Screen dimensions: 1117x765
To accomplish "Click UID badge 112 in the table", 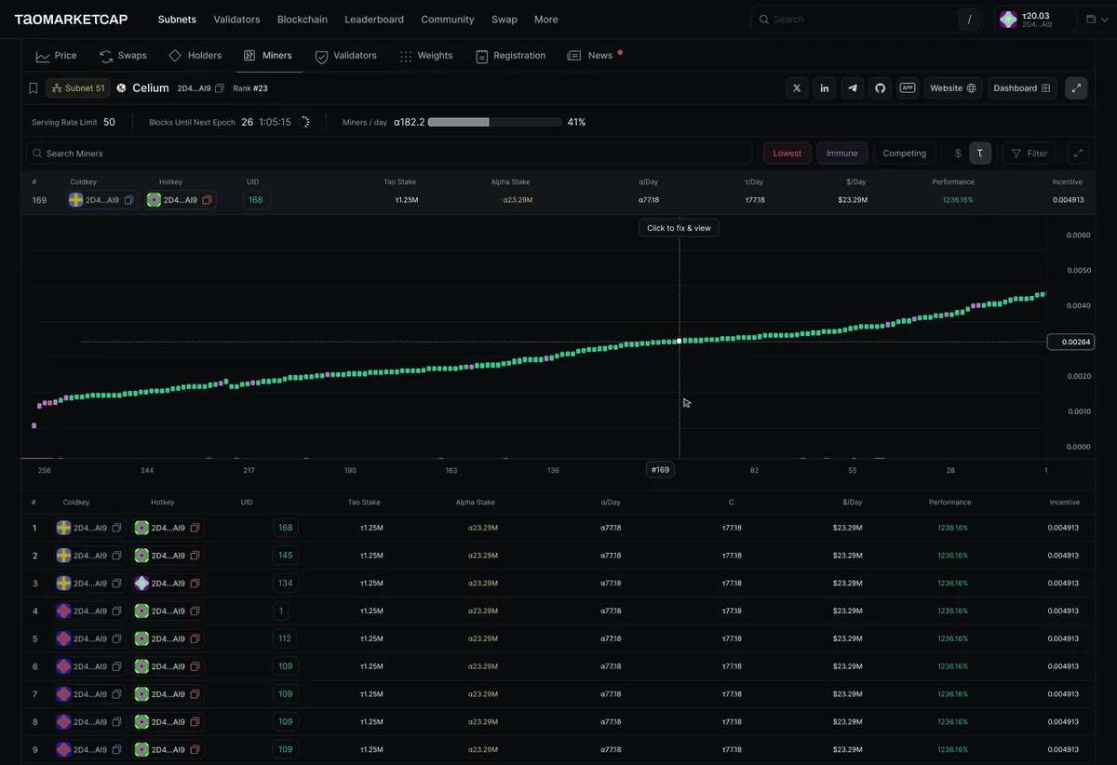I will [x=285, y=638].
